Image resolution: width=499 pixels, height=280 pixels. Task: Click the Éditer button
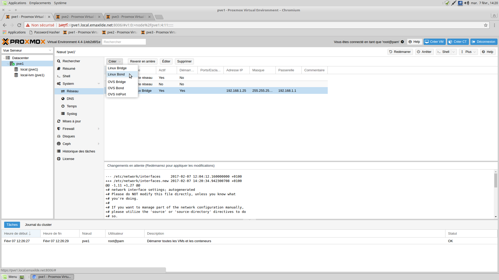[x=166, y=61]
